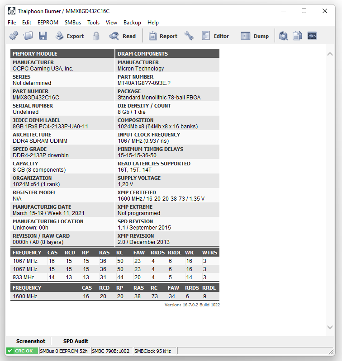Save dump using the floppy disk icon
This screenshot has height=361, width=342.
(43, 36)
